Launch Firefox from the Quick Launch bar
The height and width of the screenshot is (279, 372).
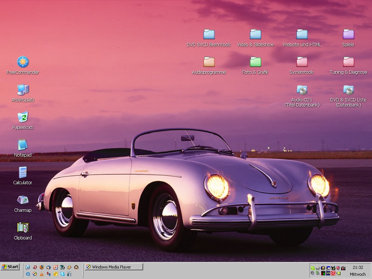click(42, 267)
